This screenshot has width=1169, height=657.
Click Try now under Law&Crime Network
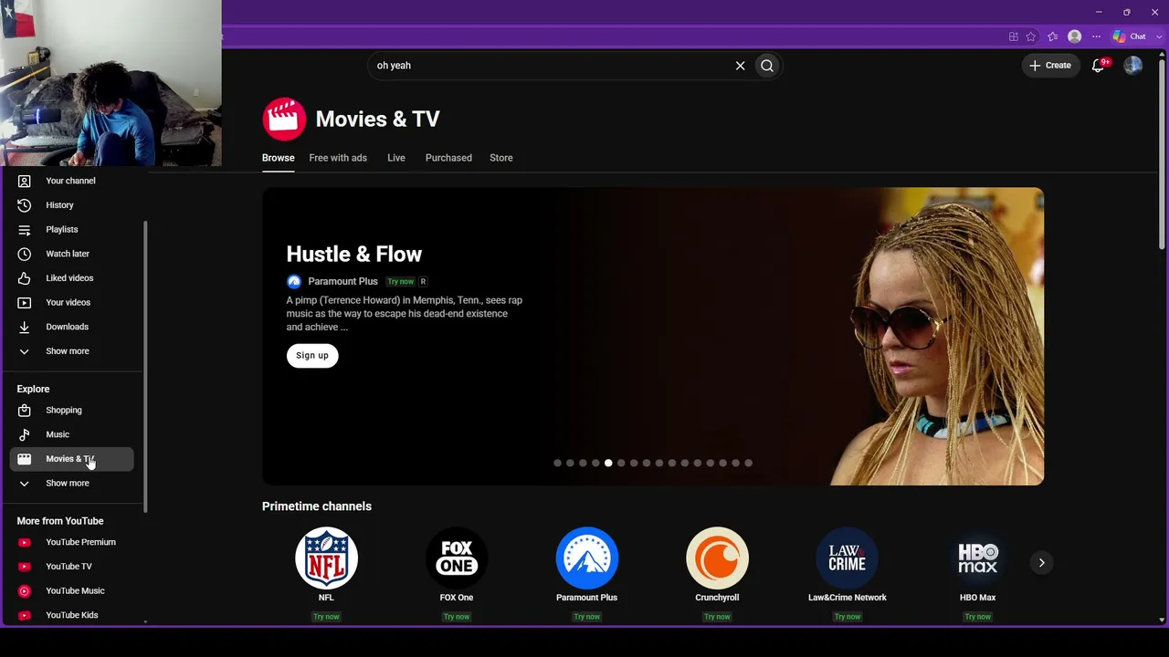(848, 617)
